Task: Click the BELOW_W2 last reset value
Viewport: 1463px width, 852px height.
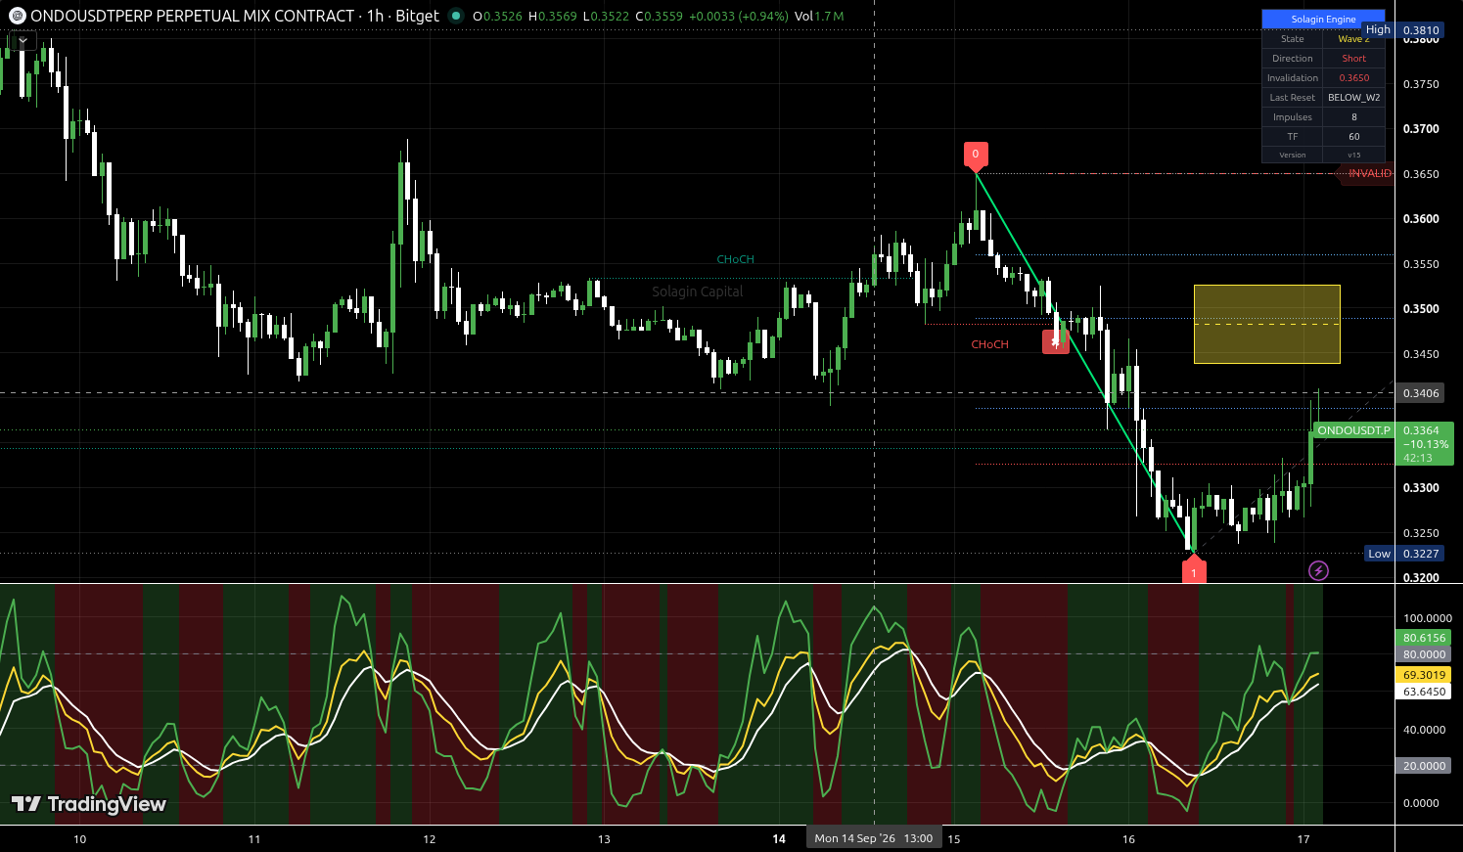Action: pyautogui.click(x=1354, y=98)
